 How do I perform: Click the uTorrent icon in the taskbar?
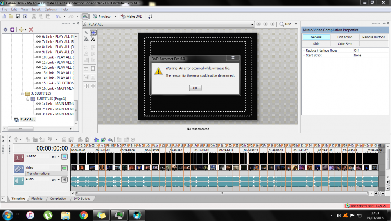48,215
